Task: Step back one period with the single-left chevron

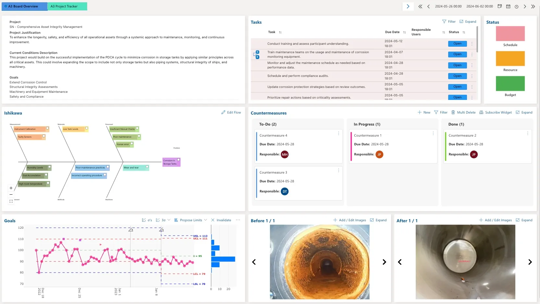Action: (x=428, y=6)
